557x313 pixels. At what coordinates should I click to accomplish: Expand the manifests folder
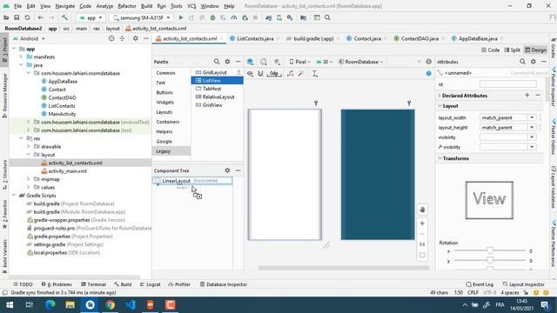coord(21,57)
